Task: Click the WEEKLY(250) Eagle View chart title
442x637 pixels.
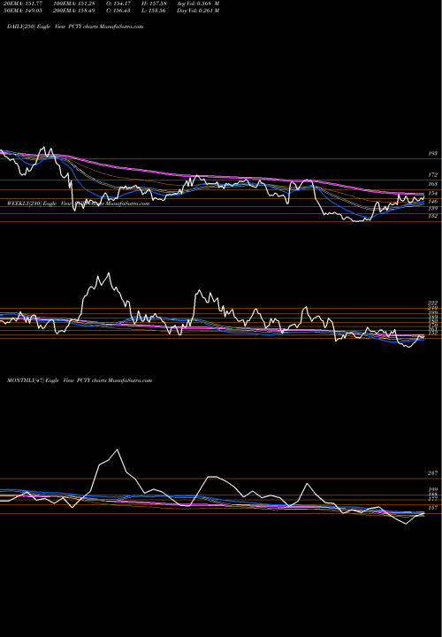Action: coord(79,203)
